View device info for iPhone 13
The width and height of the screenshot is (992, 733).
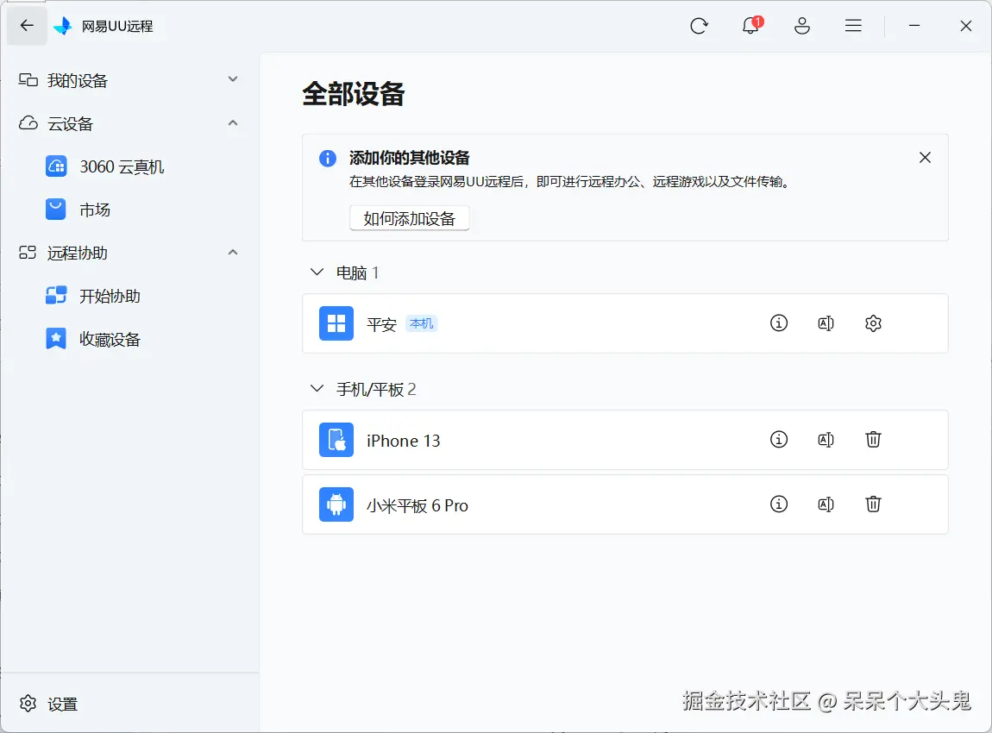[x=779, y=439]
